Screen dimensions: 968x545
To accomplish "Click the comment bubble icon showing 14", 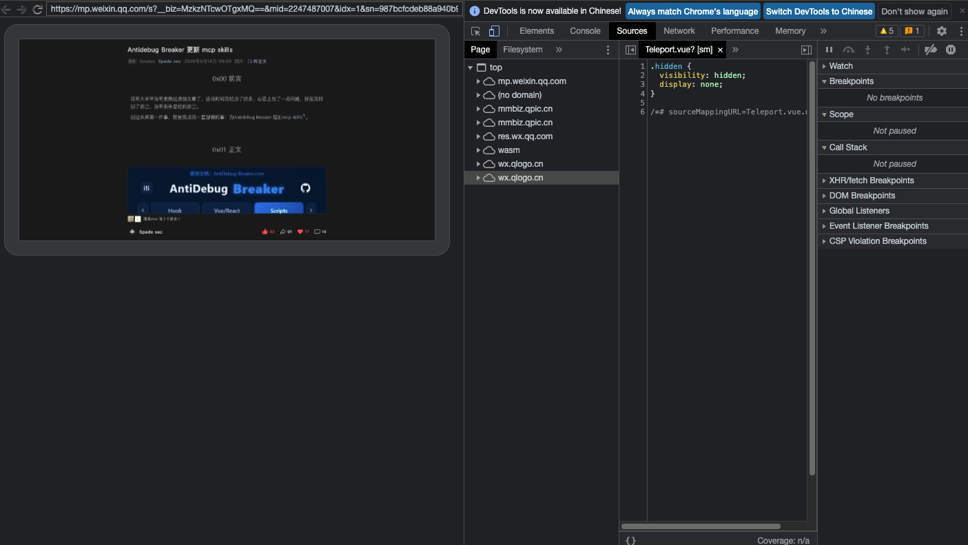I will 317,232.
